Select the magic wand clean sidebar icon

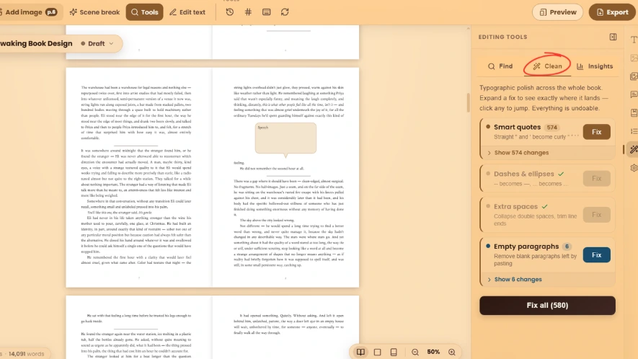(634, 149)
